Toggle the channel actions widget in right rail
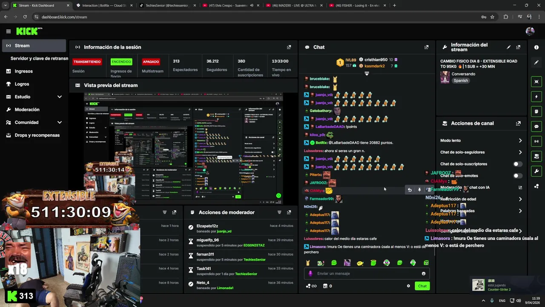This screenshot has height=307, width=545. [x=536, y=156]
